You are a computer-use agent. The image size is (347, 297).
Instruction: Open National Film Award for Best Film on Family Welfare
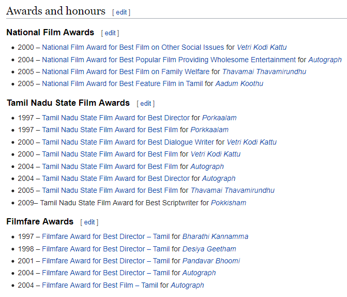pos(126,72)
